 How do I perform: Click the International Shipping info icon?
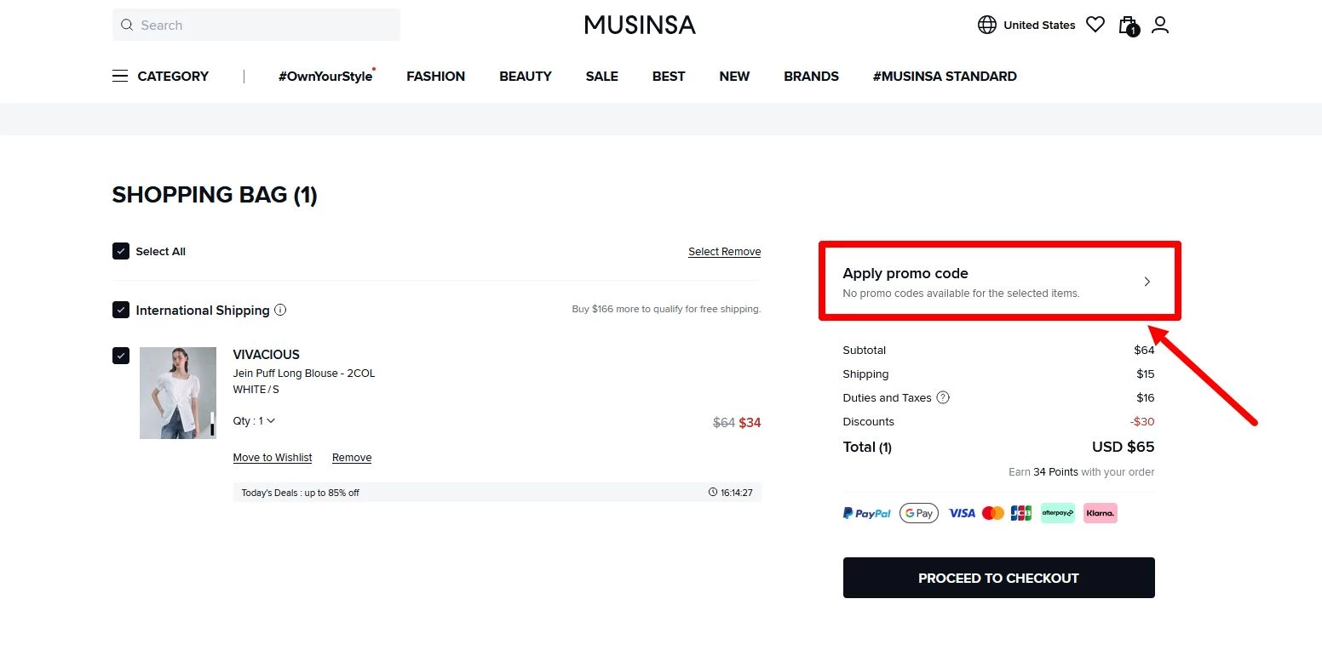click(280, 310)
